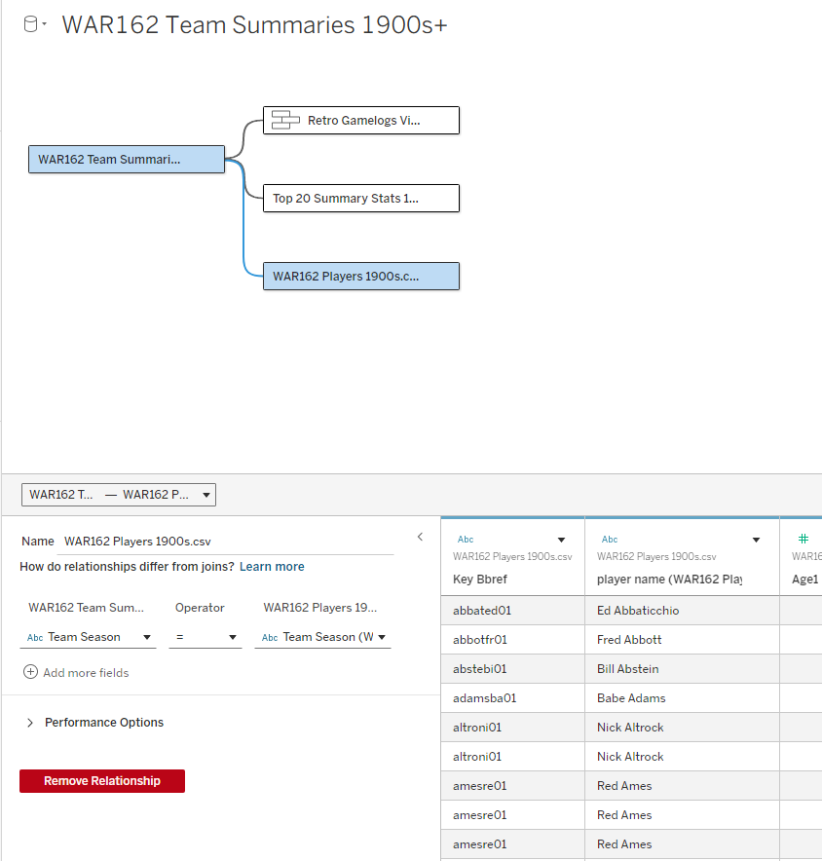Open the player name column dropdown arrow
The height and width of the screenshot is (861, 822).
(x=756, y=540)
